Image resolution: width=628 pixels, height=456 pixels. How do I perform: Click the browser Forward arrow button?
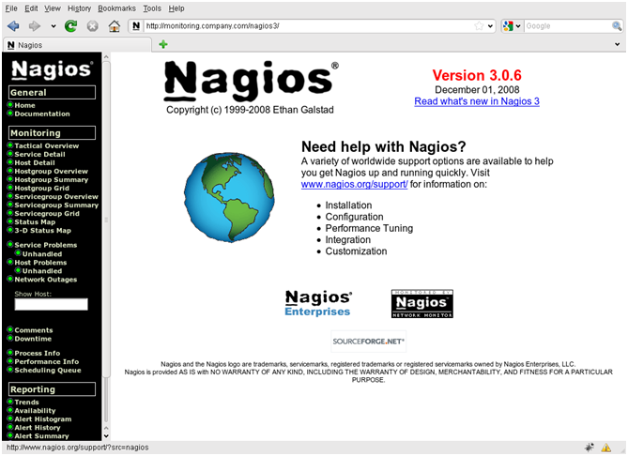[x=35, y=26]
